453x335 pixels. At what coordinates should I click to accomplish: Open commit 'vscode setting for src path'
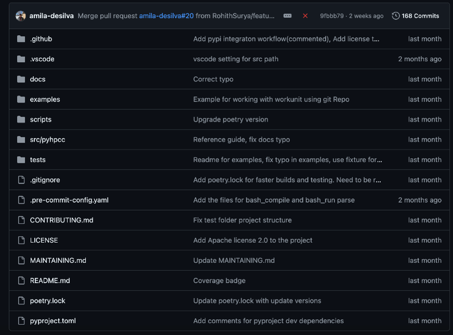236,59
